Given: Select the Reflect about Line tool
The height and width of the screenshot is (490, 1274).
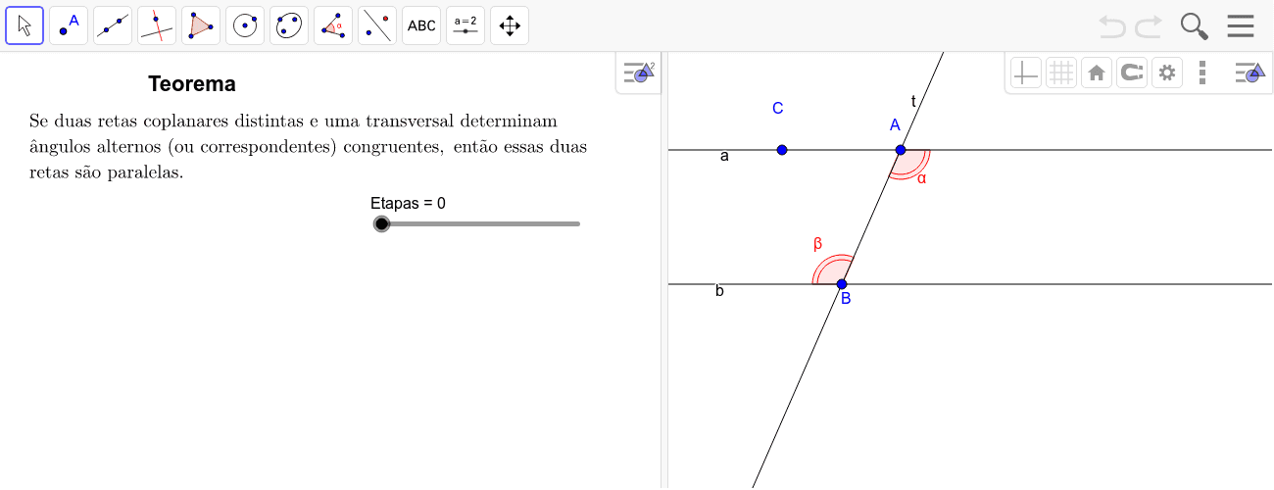Looking at the screenshot, I should (x=377, y=25).
